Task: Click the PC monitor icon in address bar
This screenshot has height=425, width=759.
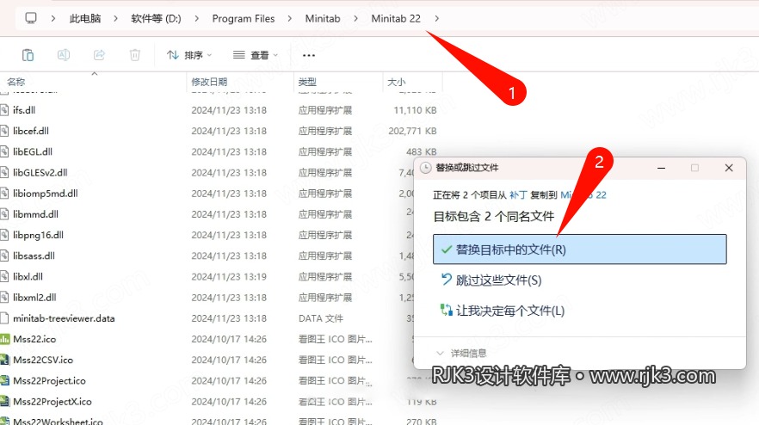Action: coord(30,18)
